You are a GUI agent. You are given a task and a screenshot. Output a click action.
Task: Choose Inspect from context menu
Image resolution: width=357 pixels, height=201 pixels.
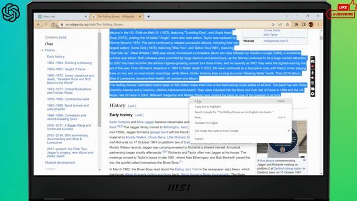[x=240, y=139]
